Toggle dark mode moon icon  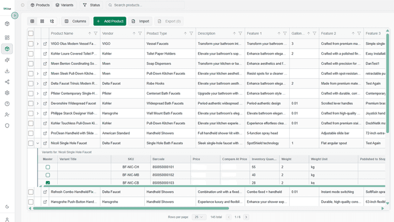pos(7,207)
